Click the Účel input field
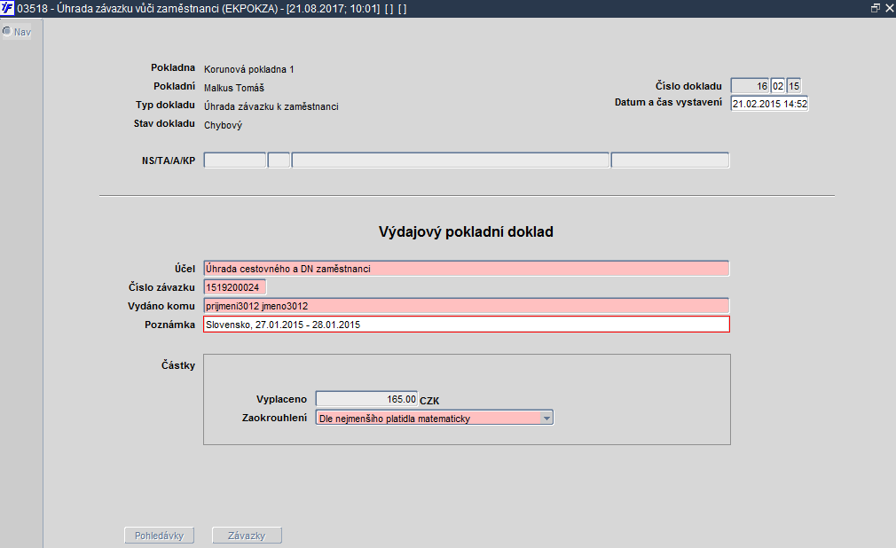Screen dimensions: 896x548 467,269
